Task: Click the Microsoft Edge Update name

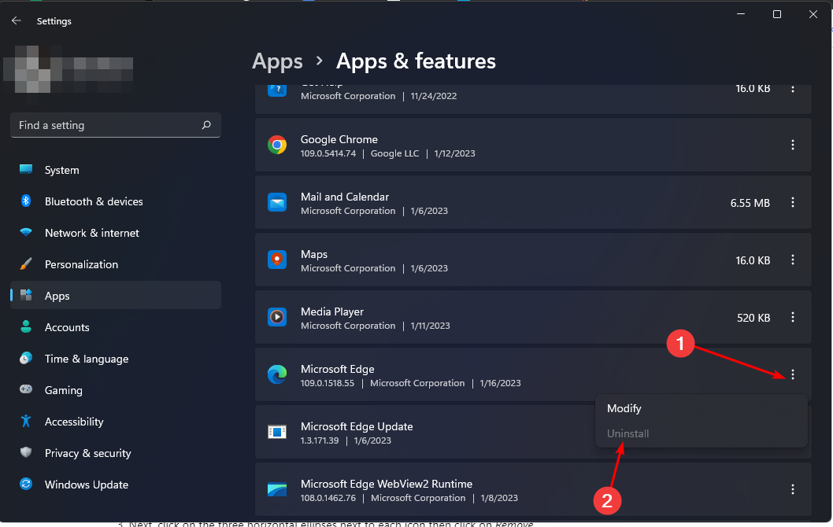Action: point(357,426)
